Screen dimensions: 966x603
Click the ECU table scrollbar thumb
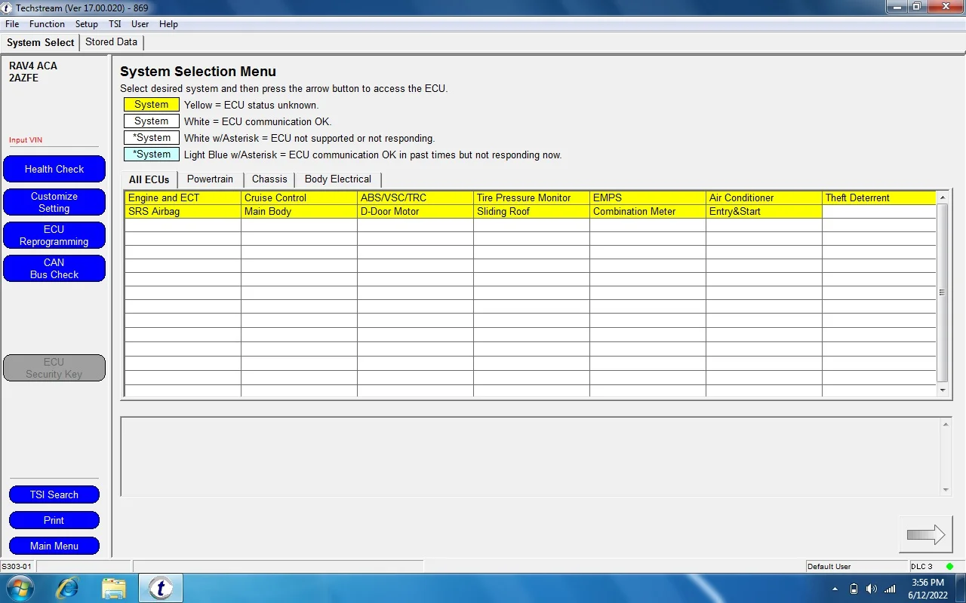(x=942, y=292)
